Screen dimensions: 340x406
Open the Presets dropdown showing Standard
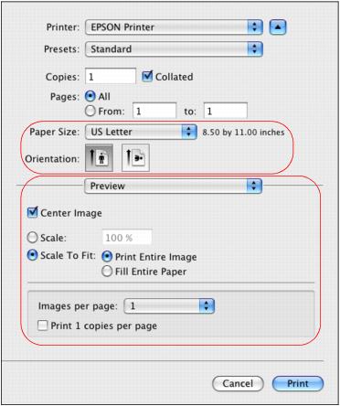[x=174, y=49]
